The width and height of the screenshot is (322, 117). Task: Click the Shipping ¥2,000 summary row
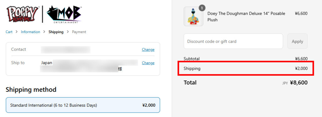246,69
